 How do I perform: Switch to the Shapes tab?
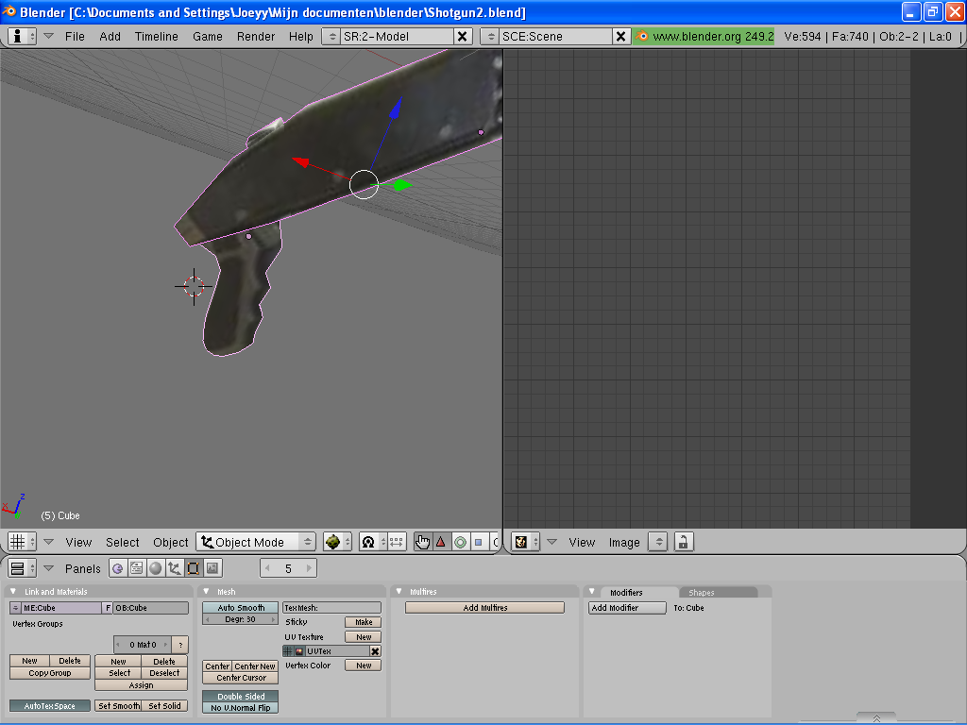702,593
